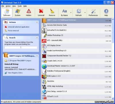This screenshot has width=115, height=104.
Task: Select the Software view icon
Action: tap(7, 11)
